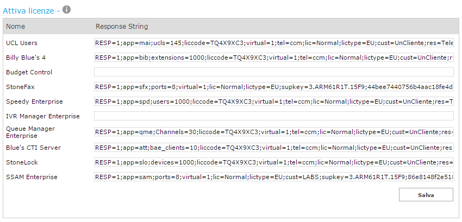Select the Queue Manager Enterprise response field
Screen dimensions: 462x222
[x=273, y=132]
